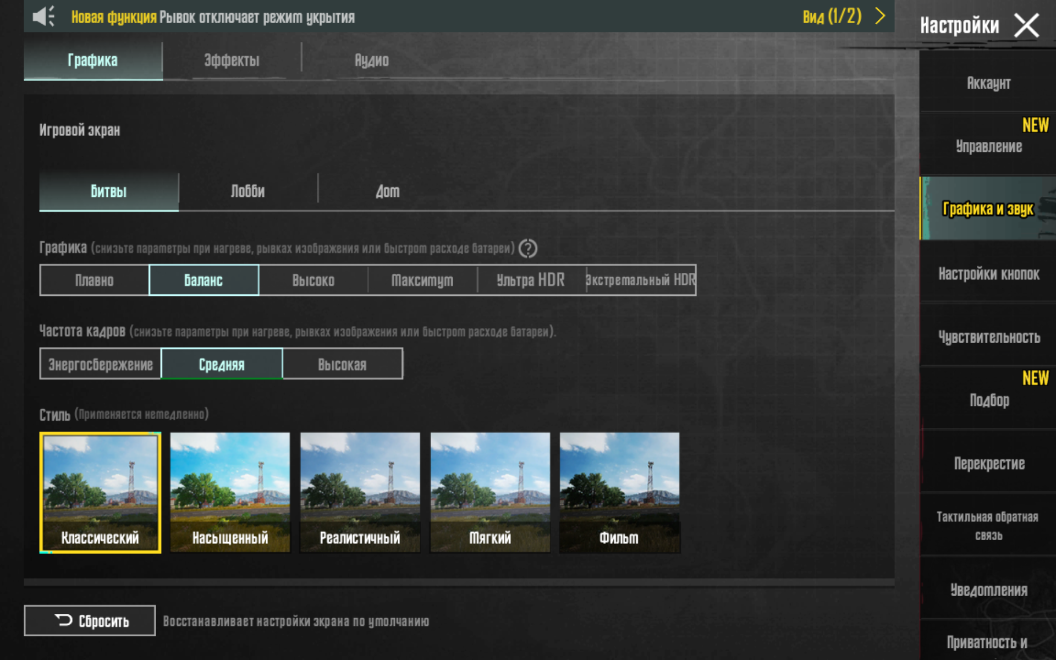The image size is (1056, 660).
Task: Close settings with the X icon
Action: pos(1026,25)
